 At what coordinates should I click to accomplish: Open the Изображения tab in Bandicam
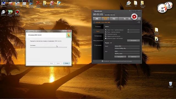pyautogui.click(x=98, y=36)
